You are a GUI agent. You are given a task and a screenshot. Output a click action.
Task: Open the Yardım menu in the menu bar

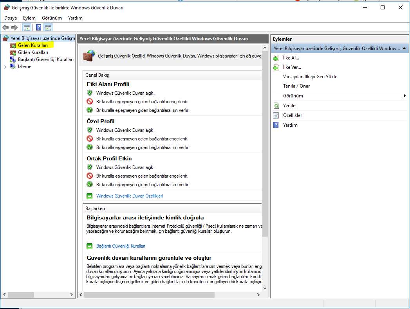75,18
